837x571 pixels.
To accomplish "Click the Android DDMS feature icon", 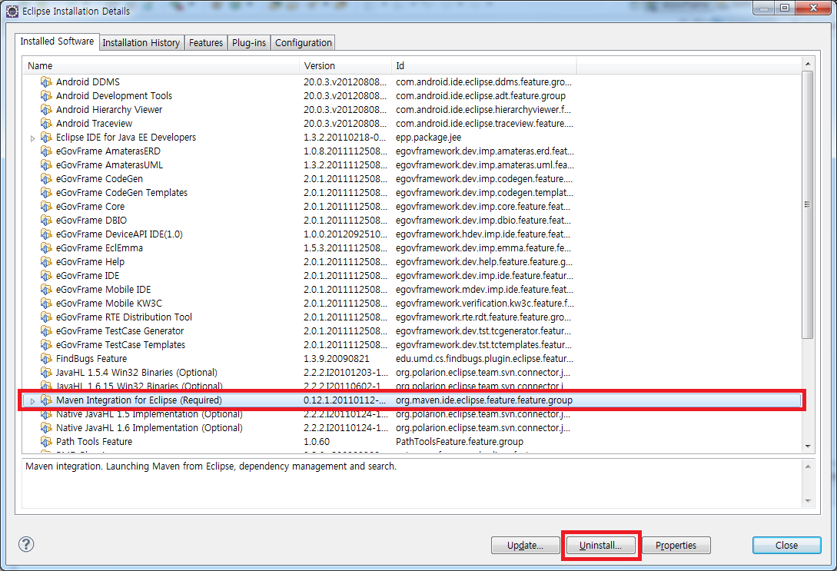I will point(46,82).
